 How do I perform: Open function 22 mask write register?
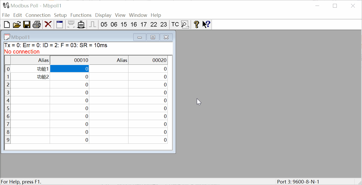tap(154, 24)
